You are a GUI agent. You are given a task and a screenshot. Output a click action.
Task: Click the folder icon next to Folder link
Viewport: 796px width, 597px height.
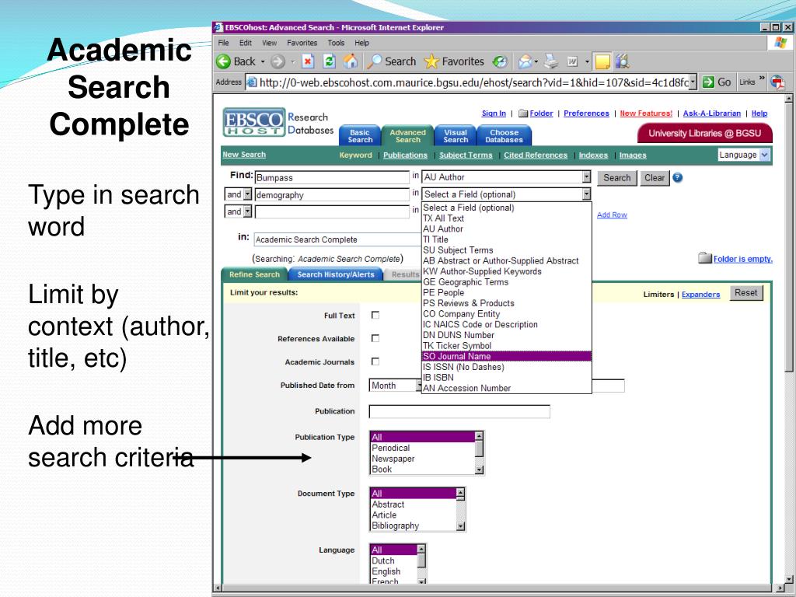523,113
